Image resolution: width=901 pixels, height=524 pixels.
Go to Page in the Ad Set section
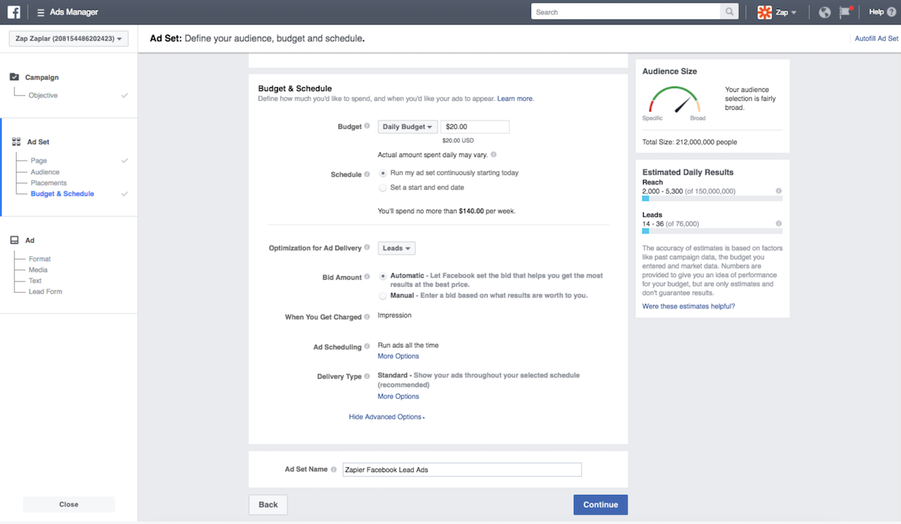coord(39,161)
